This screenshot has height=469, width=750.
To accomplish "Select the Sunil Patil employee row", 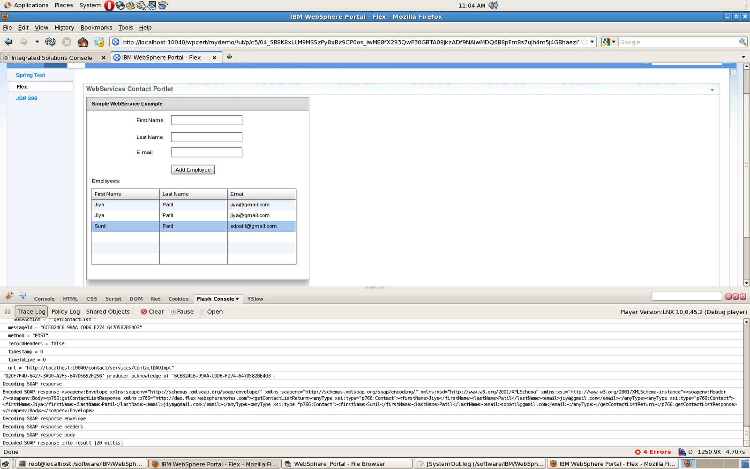I will tap(194, 226).
